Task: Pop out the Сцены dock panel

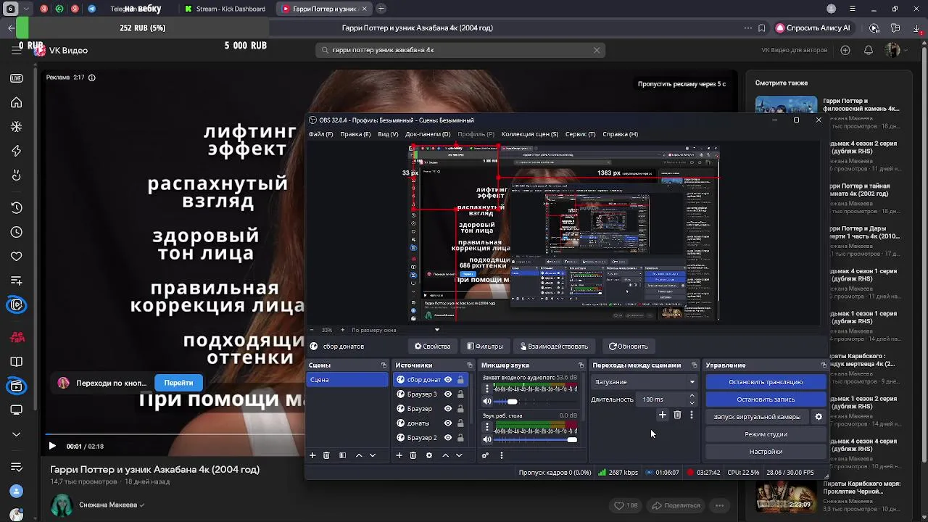Action: point(384,365)
